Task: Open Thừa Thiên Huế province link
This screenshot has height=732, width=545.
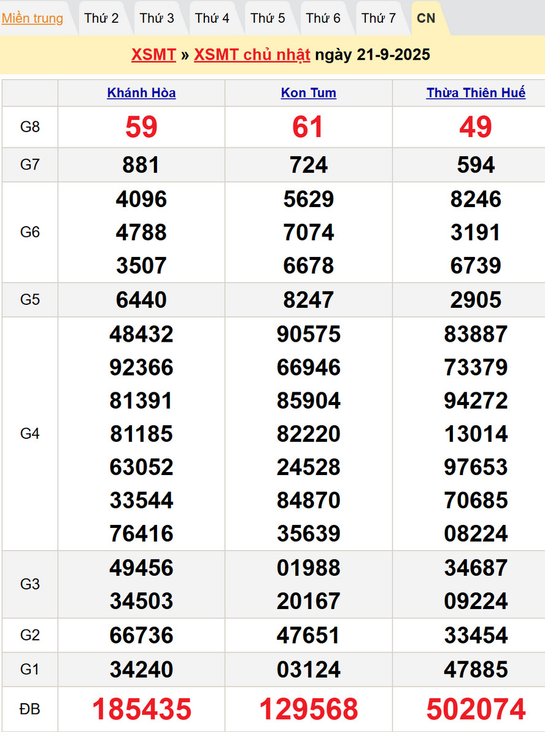Action: click(x=476, y=93)
